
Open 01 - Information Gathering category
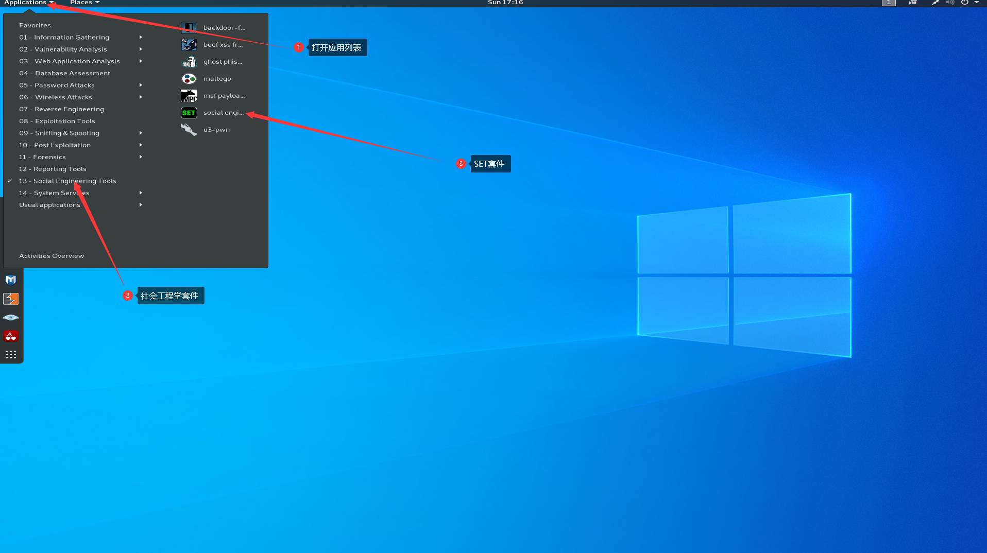pos(64,37)
